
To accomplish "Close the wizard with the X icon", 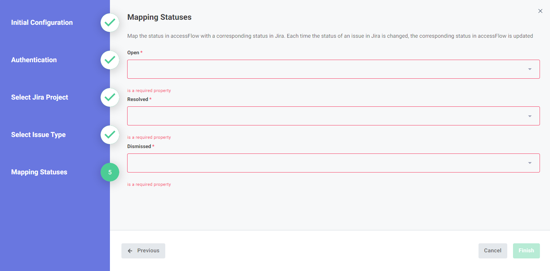I will click(x=540, y=11).
